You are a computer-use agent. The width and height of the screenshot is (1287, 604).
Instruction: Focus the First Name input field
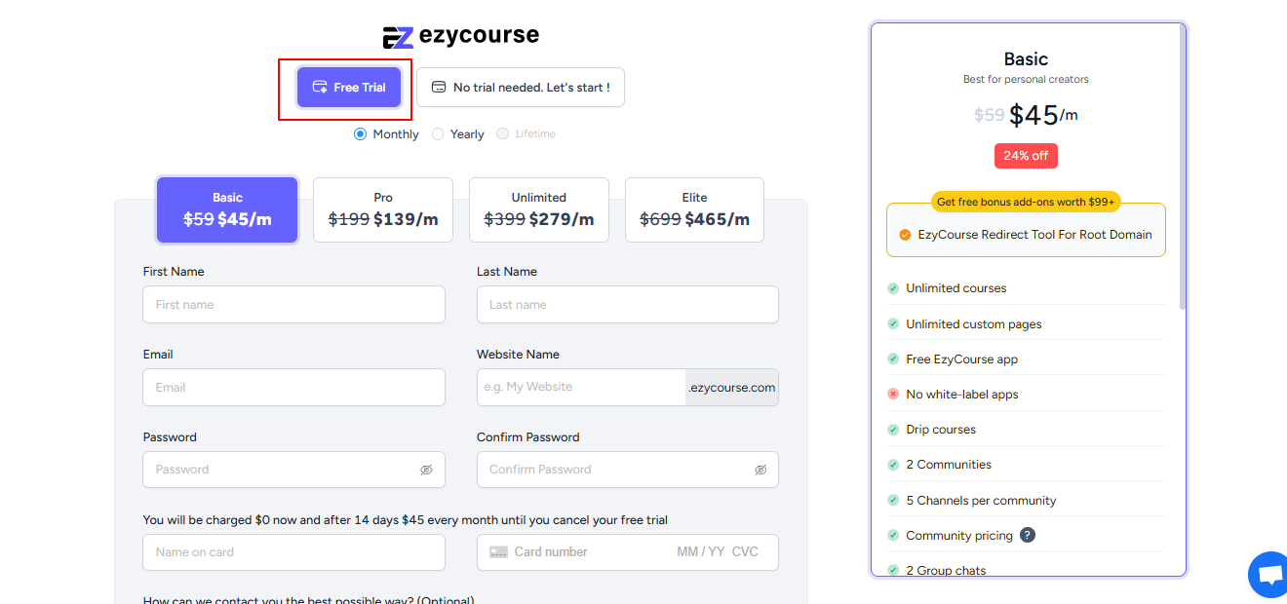[294, 305]
